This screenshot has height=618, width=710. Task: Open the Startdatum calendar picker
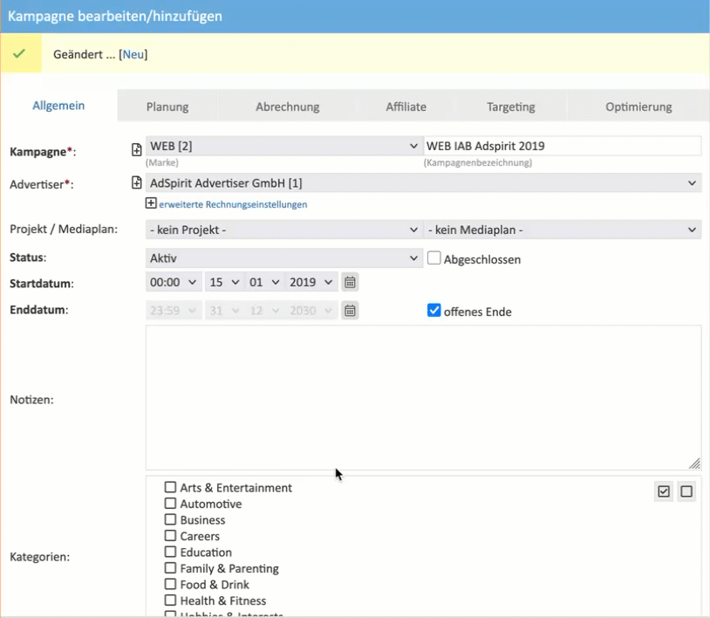point(350,282)
